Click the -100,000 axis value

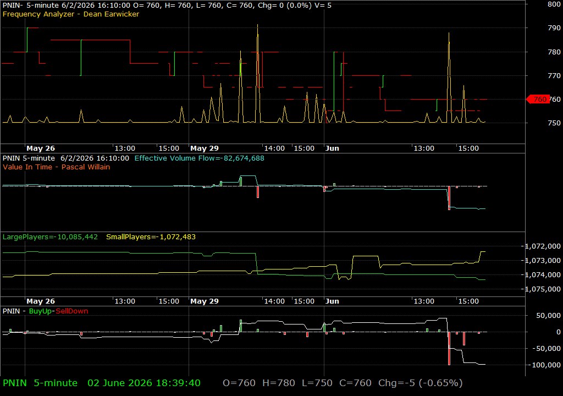544,365
